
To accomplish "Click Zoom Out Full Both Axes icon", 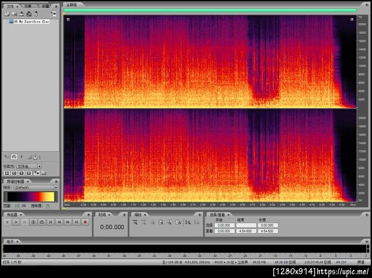I will tap(153, 222).
